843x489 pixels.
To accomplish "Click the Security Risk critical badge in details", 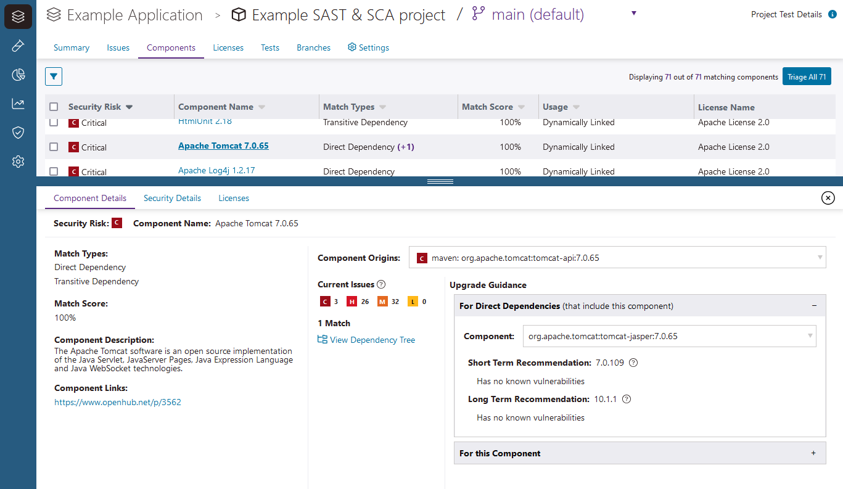I will tap(117, 223).
